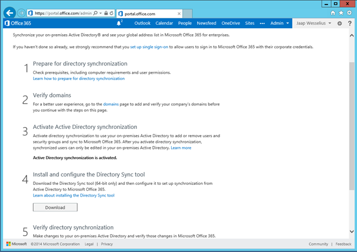This screenshot has height=252, width=357.
Task: Click the browser address bar URL field
Action: point(59,12)
